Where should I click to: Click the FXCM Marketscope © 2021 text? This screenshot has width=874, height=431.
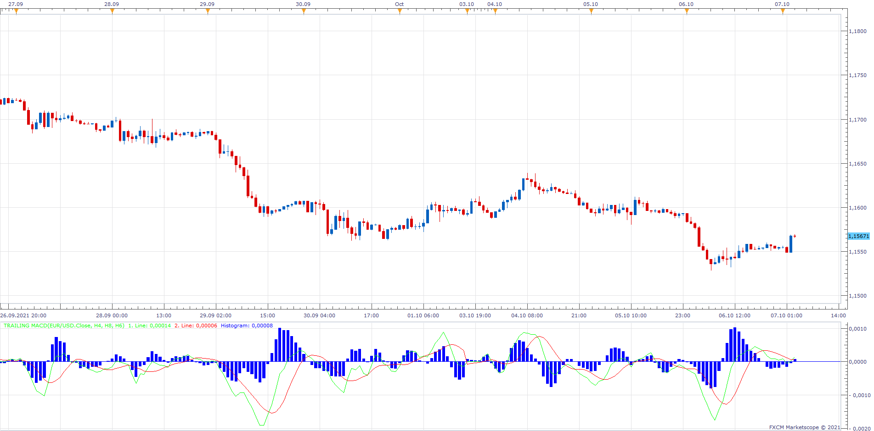click(x=805, y=427)
